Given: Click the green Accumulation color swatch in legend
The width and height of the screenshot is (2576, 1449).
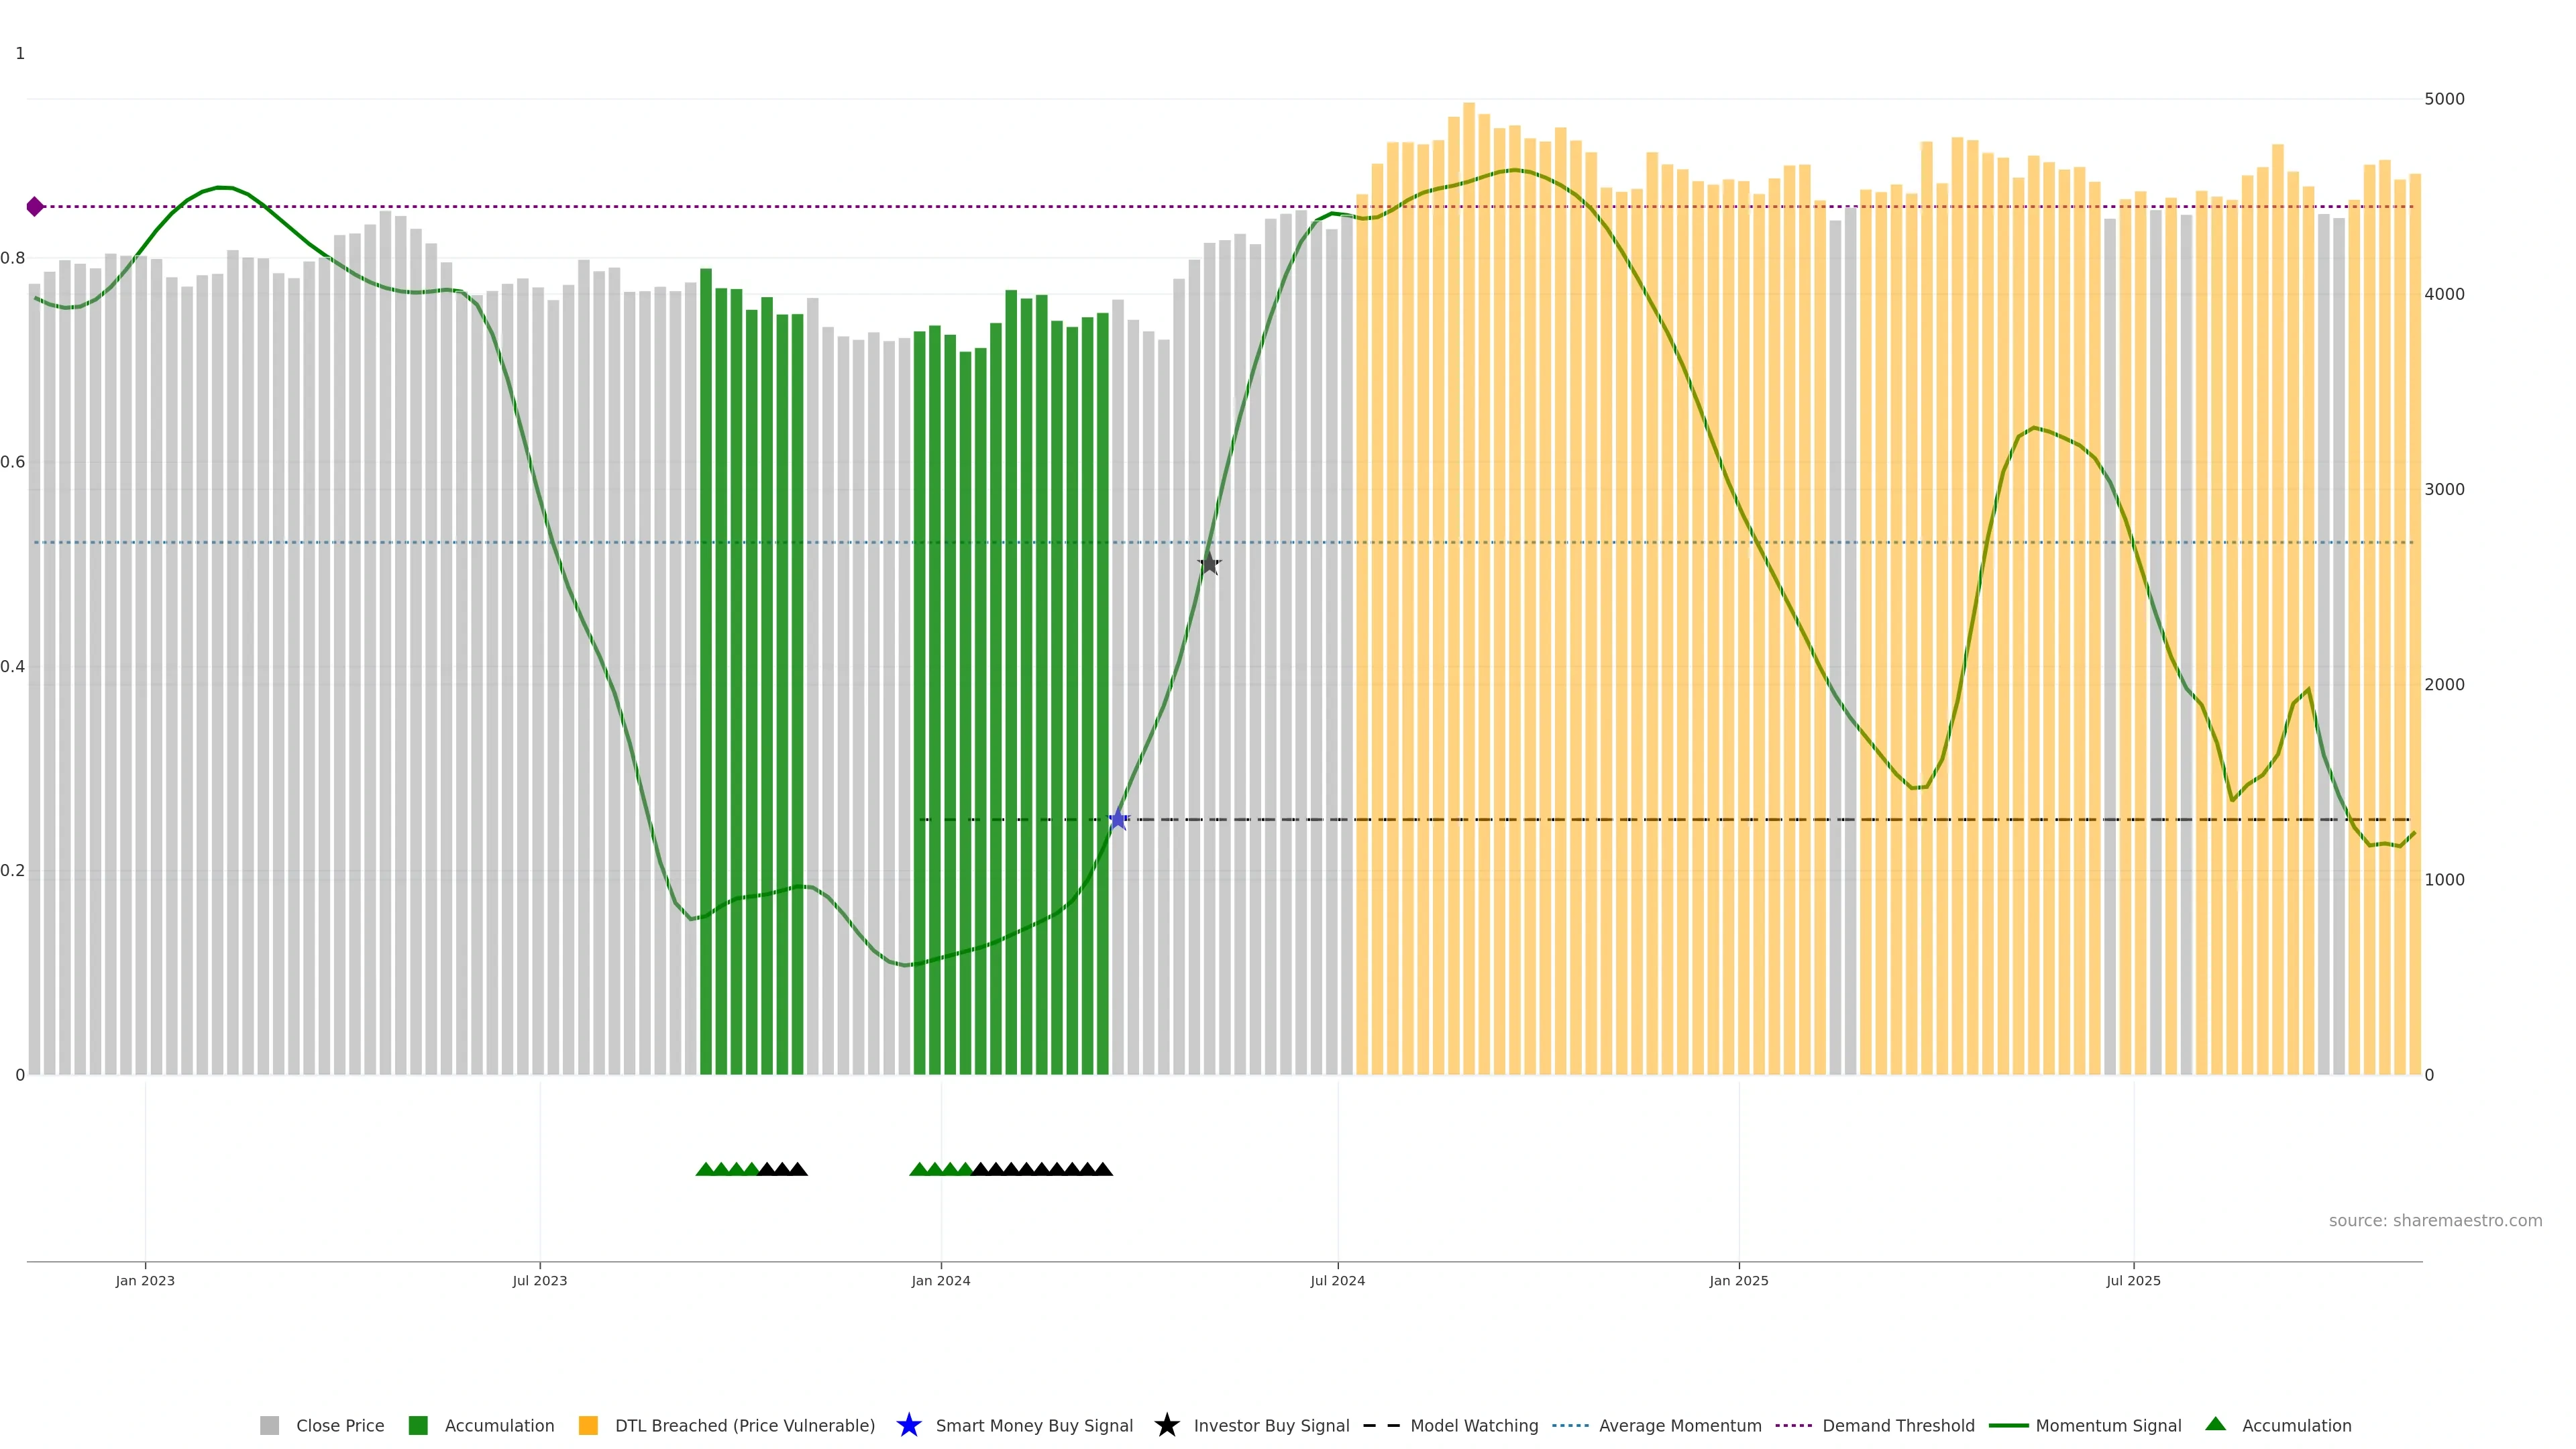Looking at the screenshot, I should coord(418,1425).
